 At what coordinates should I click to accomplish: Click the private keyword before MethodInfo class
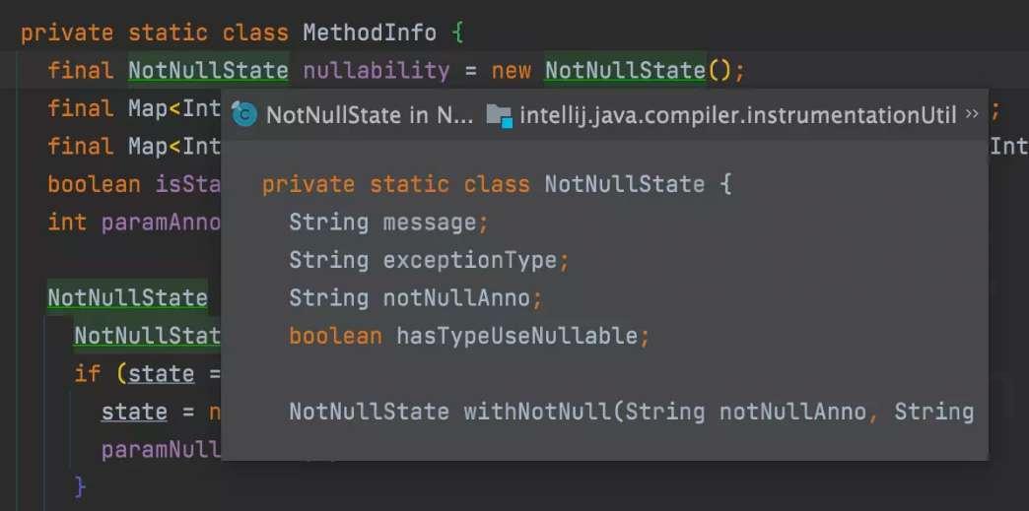click(68, 32)
